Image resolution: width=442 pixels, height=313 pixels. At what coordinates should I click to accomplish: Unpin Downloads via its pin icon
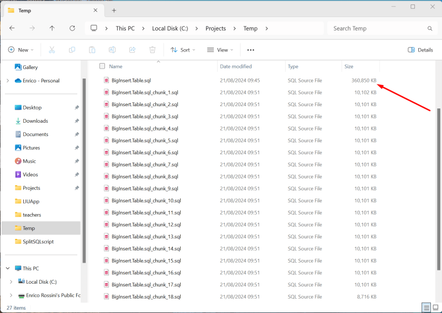[x=77, y=121]
